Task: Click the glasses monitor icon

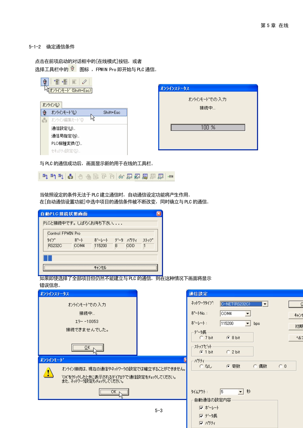Action: coord(121,176)
